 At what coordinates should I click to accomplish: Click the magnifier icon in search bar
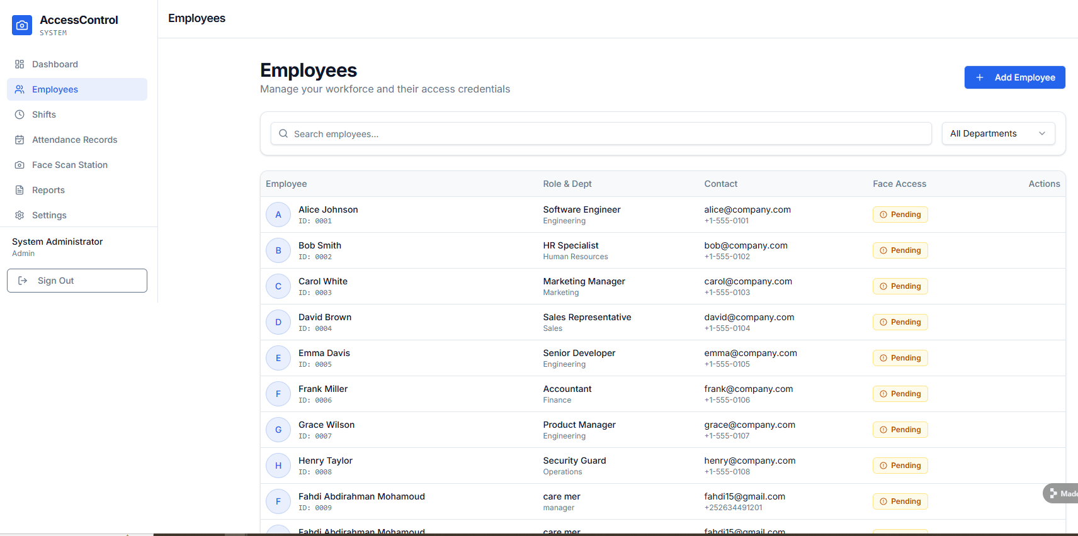[283, 133]
